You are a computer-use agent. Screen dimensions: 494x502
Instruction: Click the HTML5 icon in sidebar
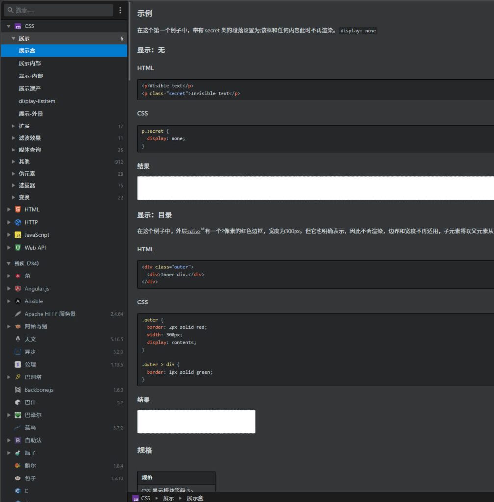pyautogui.click(x=18, y=209)
